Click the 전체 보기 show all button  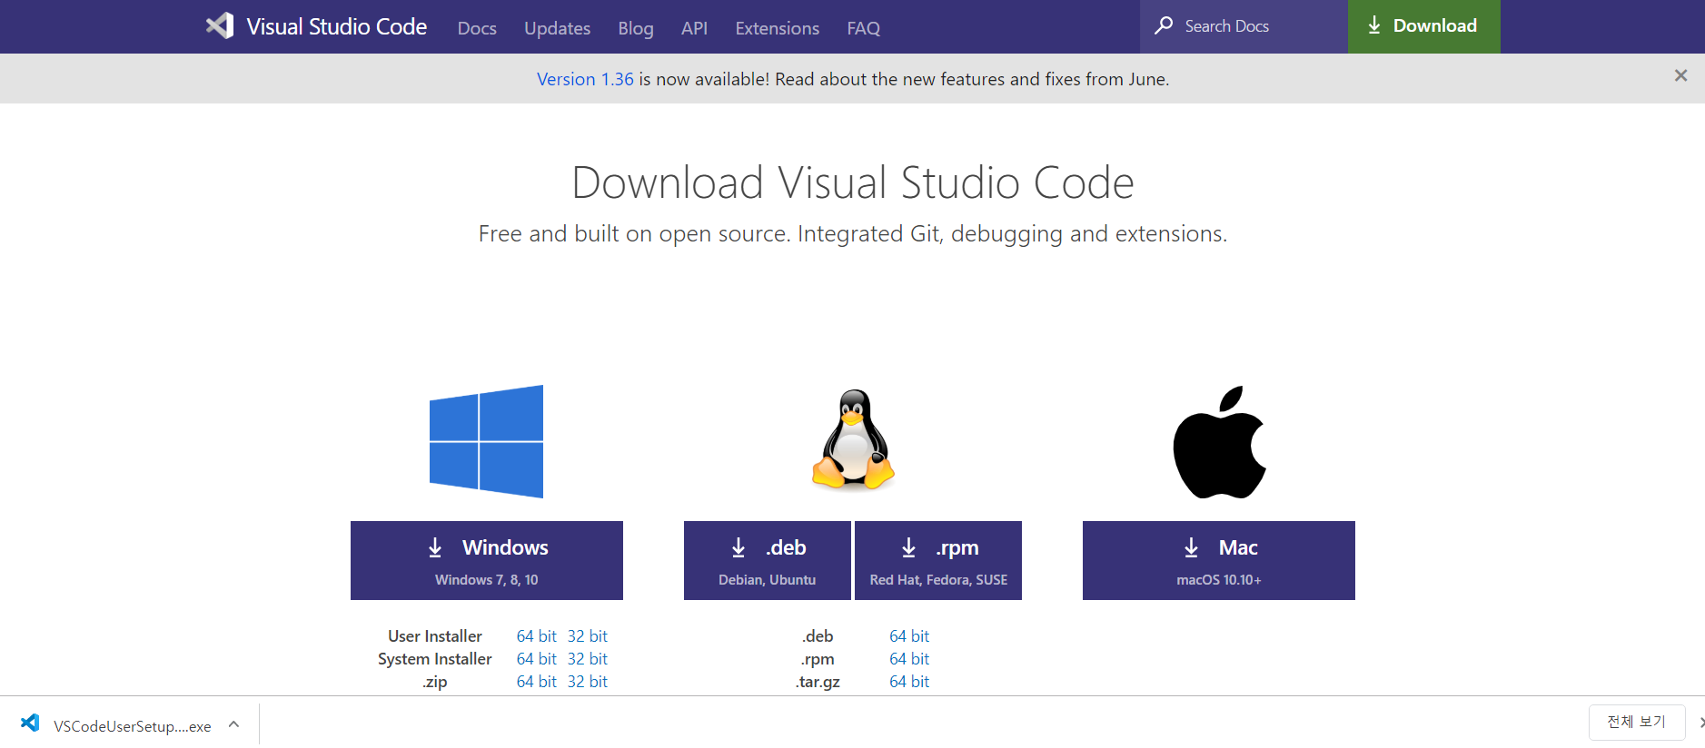pos(1636,722)
